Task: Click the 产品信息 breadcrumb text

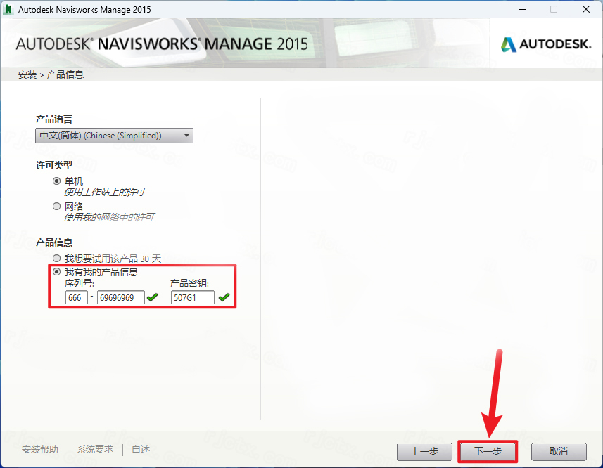Action: (x=65, y=74)
